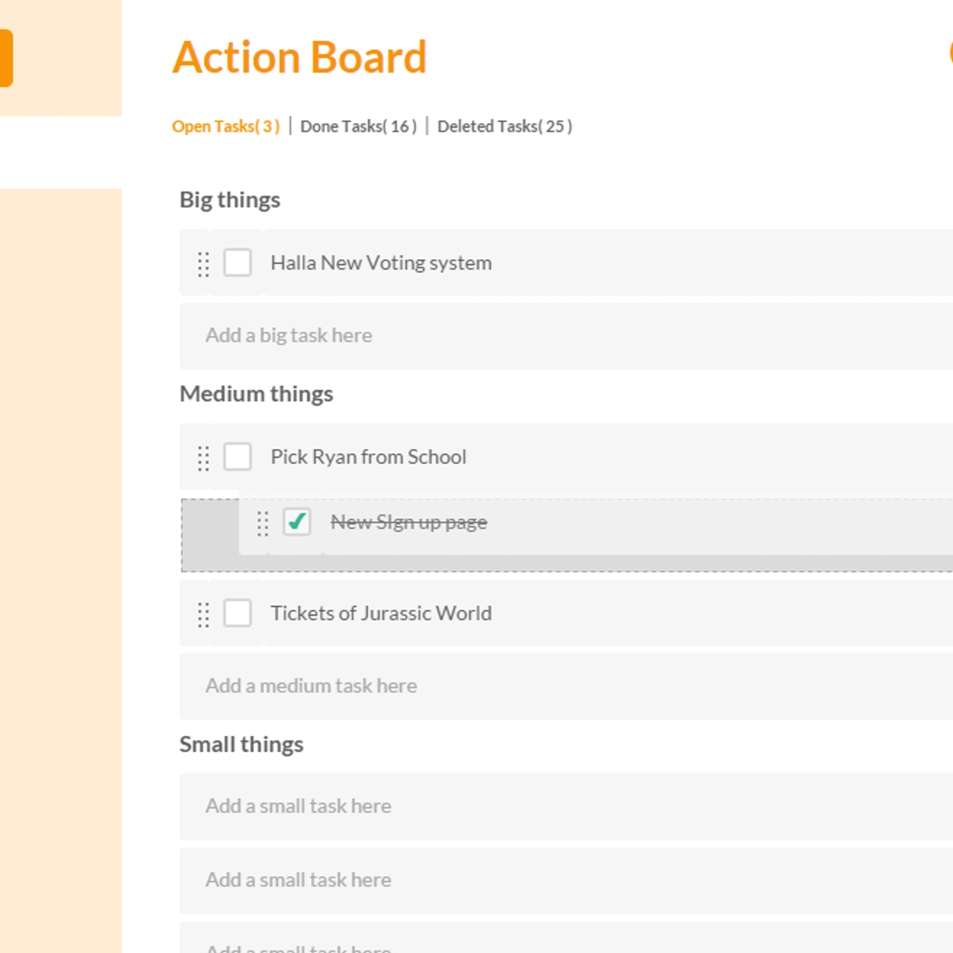The height and width of the screenshot is (953, 953).
Task: Check off Halla New Voting system task
Action: [237, 263]
